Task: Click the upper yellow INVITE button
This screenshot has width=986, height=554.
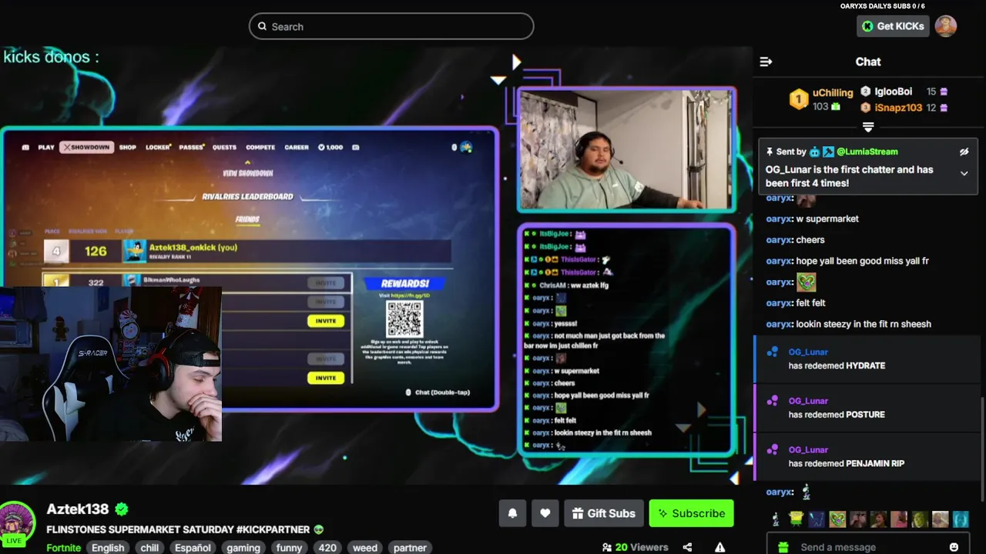Action: coord(325,321)
